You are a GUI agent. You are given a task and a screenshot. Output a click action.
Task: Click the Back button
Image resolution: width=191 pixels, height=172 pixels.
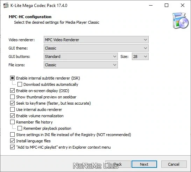(118, 164)
